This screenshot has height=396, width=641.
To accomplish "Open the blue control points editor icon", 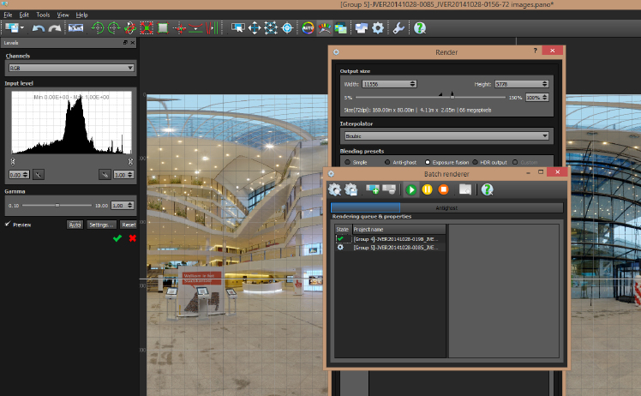I will point(271,28).
